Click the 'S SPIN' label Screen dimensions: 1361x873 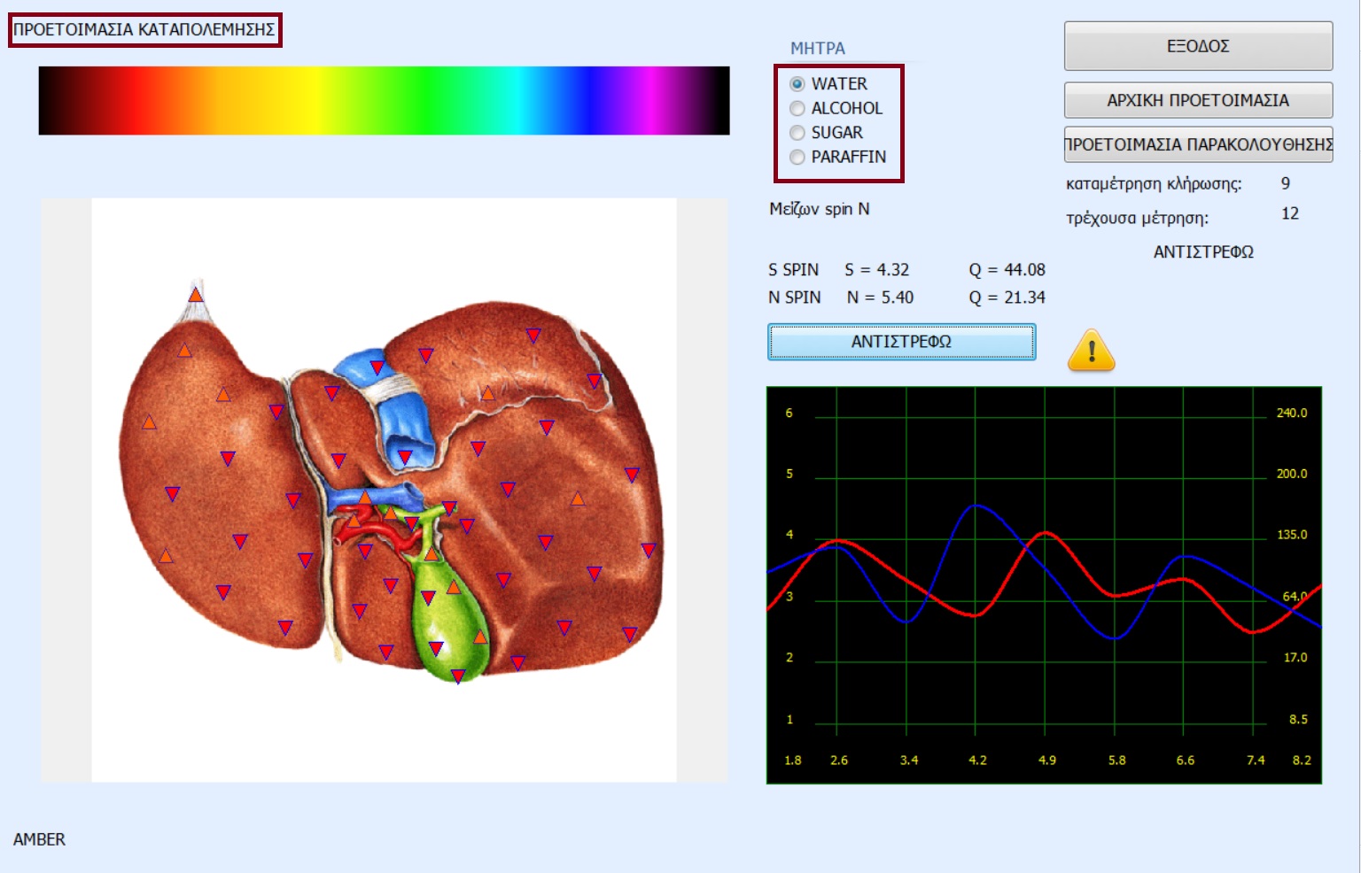click(x=793, y=269)
